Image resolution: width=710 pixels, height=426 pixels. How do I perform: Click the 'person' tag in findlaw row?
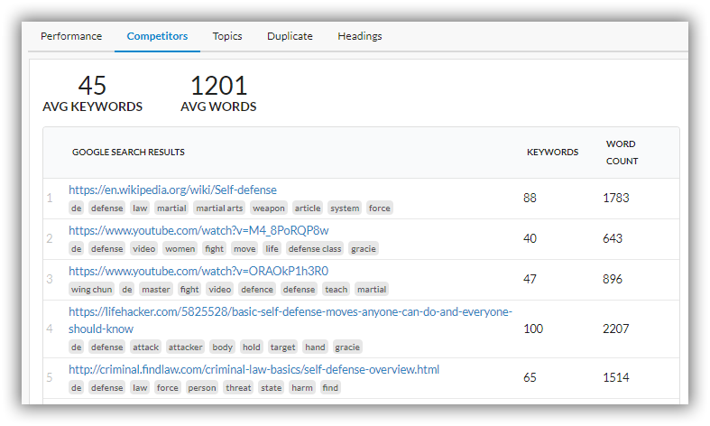(x=202, y=388)
